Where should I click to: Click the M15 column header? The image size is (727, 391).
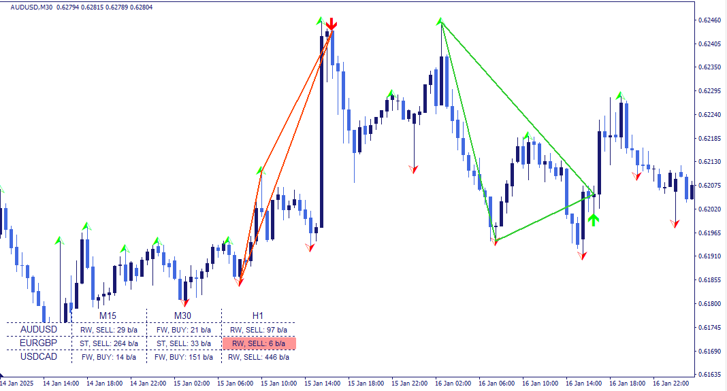pyautogui.click(x=108, y=316)
